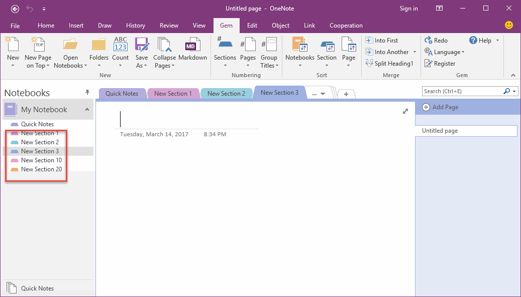The width and height of the screenshot is (521, 297).
Task: Select the Quick Notes section tab
Action: coord(122,94)
